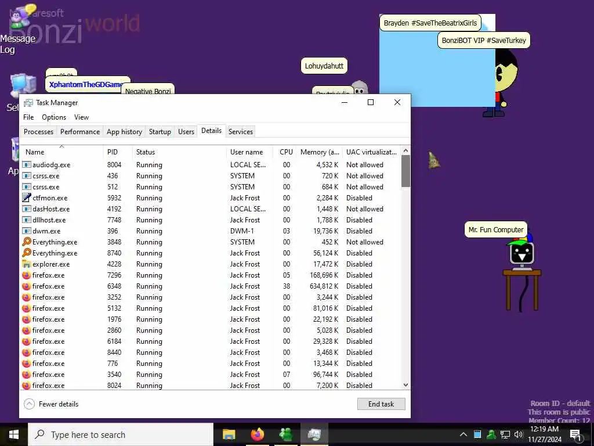
Task: Click the BonziBOT VIP #SaveTurkey name bubble
Action: (x=484, y=40)
